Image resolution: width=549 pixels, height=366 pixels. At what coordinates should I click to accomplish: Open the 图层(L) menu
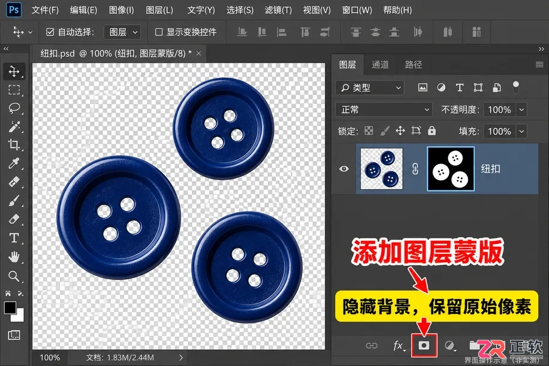pos(159,10)
